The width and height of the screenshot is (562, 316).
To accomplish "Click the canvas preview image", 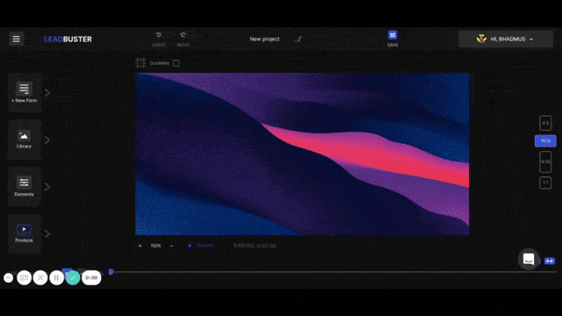I will point(302,154).
